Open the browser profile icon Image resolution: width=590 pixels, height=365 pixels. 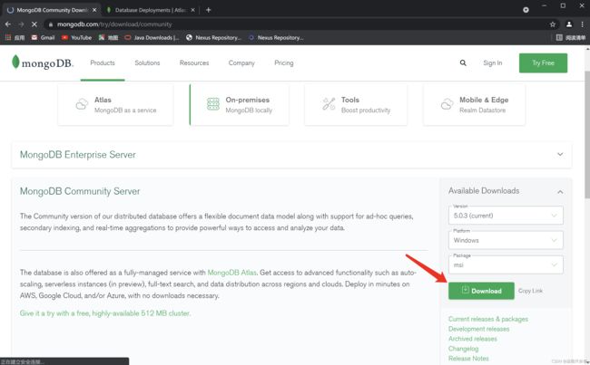(x=569, y=24)
